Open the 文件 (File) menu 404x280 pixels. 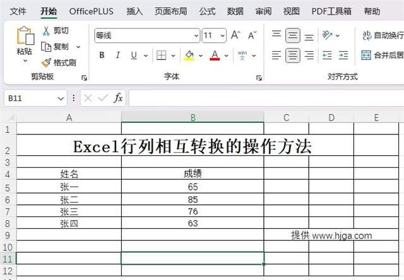click(x=18, y=11)
